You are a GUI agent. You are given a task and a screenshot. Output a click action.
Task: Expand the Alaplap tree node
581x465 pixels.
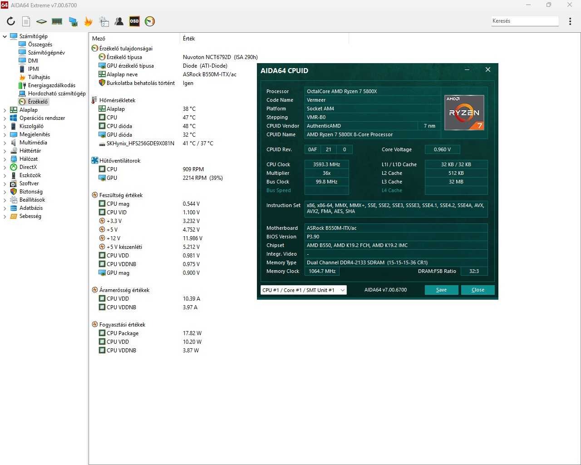5,110
